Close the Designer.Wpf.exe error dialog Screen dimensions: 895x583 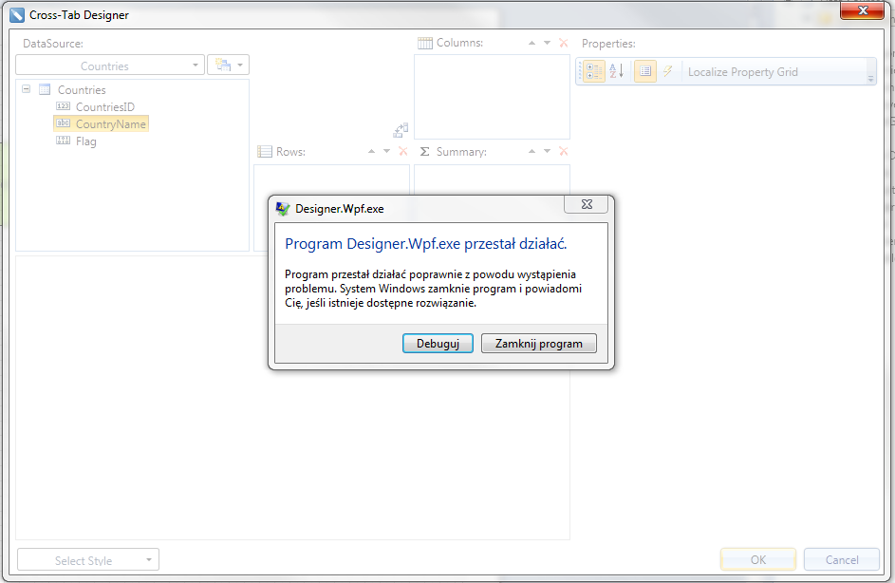pyautogui.click(x=587, y=204)
